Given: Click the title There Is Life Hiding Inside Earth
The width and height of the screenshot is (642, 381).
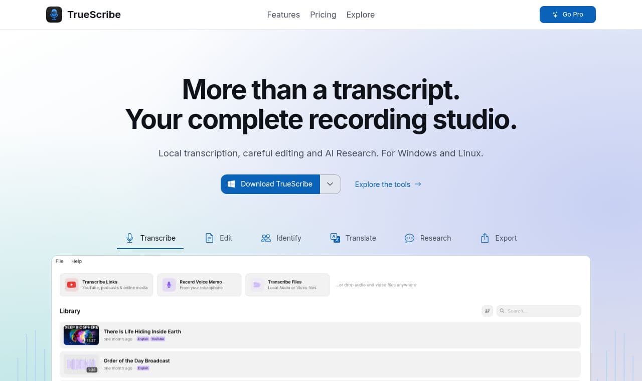Looking at the screenshot, I should click(142, 331).
